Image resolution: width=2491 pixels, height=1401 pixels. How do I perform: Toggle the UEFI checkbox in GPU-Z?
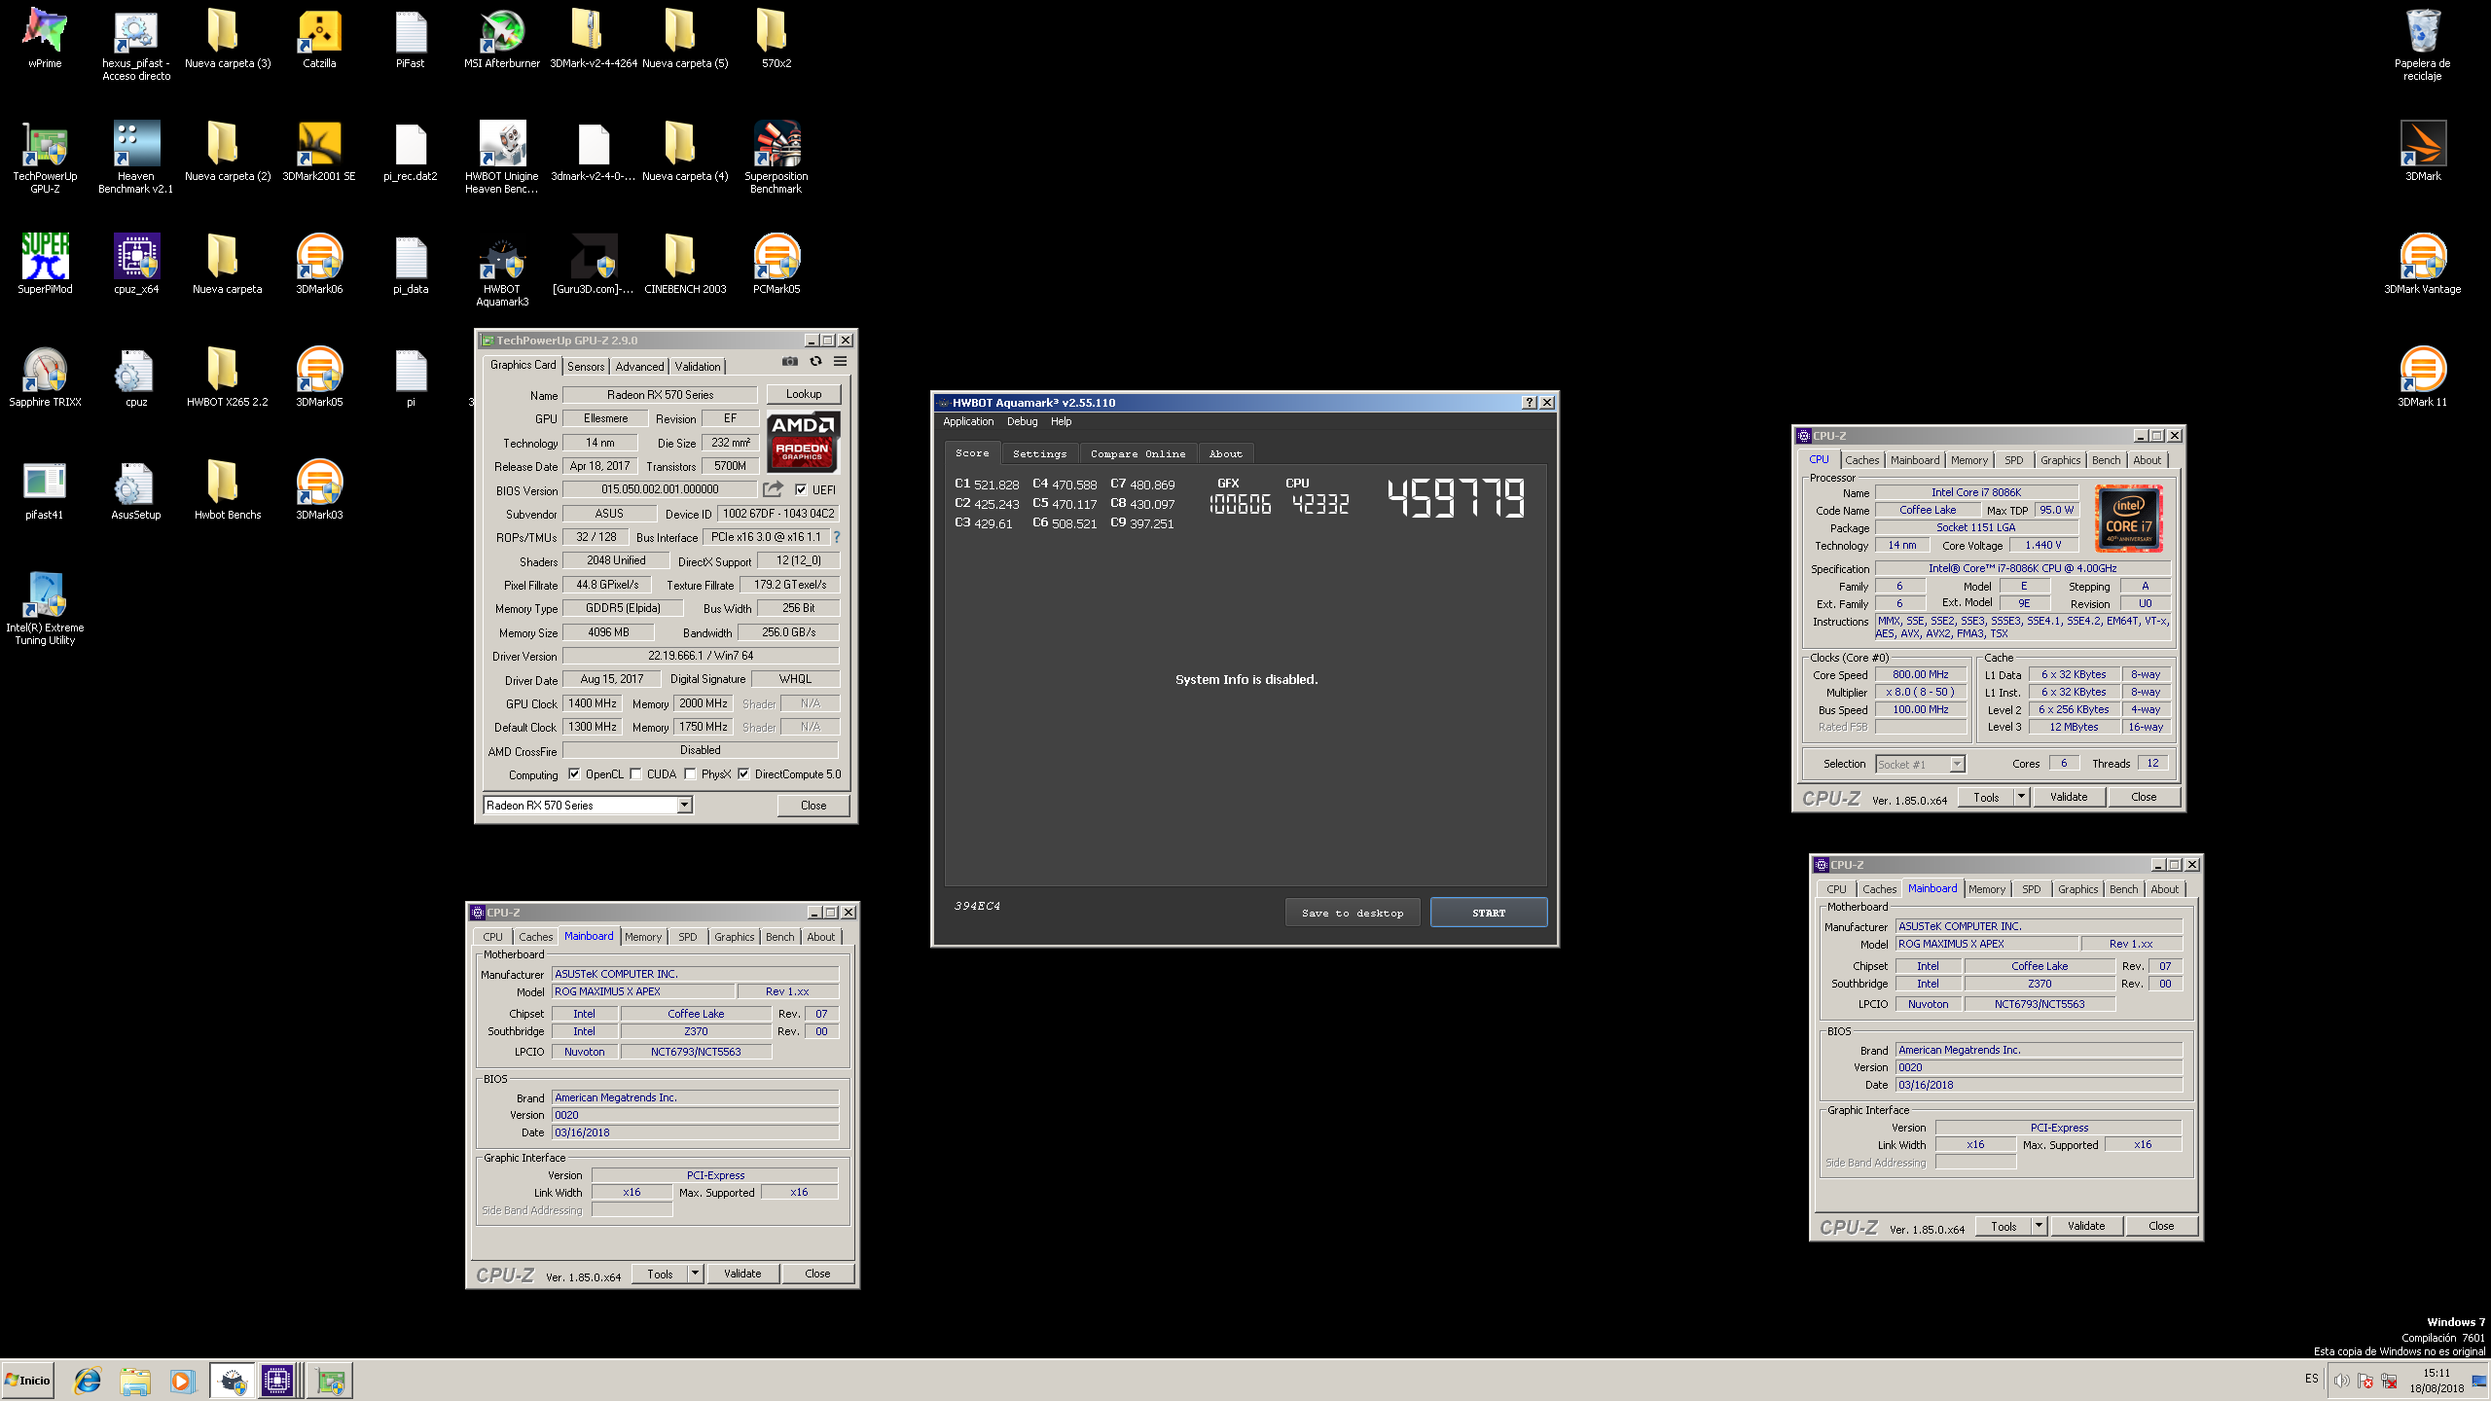click(x=801, y=489)
